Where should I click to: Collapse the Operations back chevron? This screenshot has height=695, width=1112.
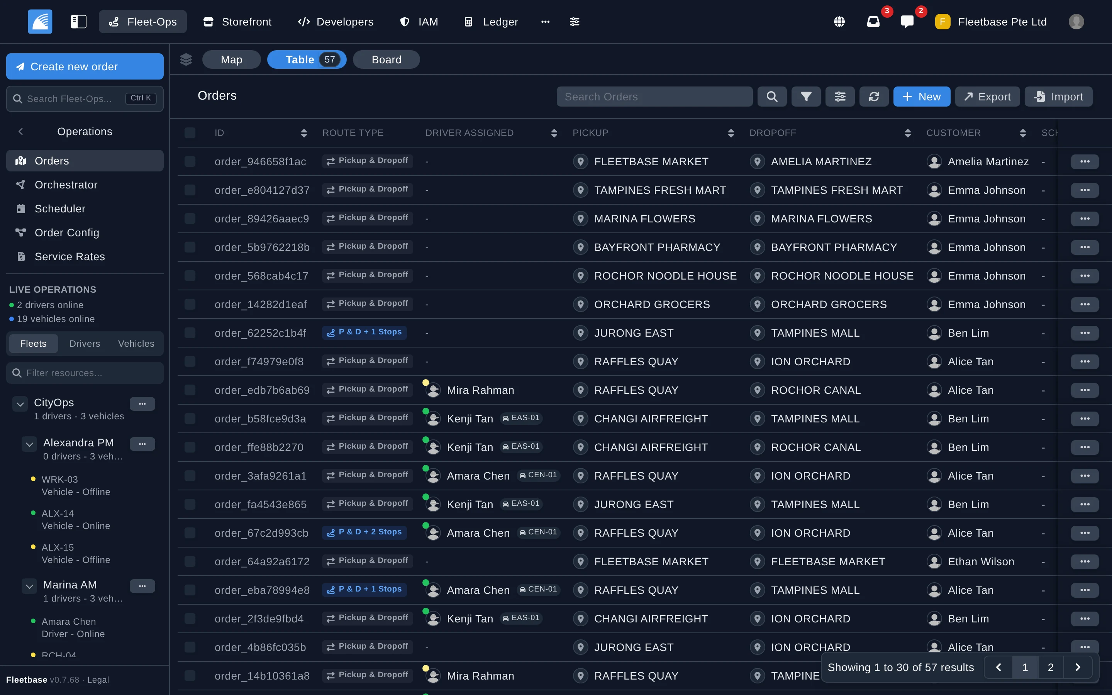coord(21,131)
